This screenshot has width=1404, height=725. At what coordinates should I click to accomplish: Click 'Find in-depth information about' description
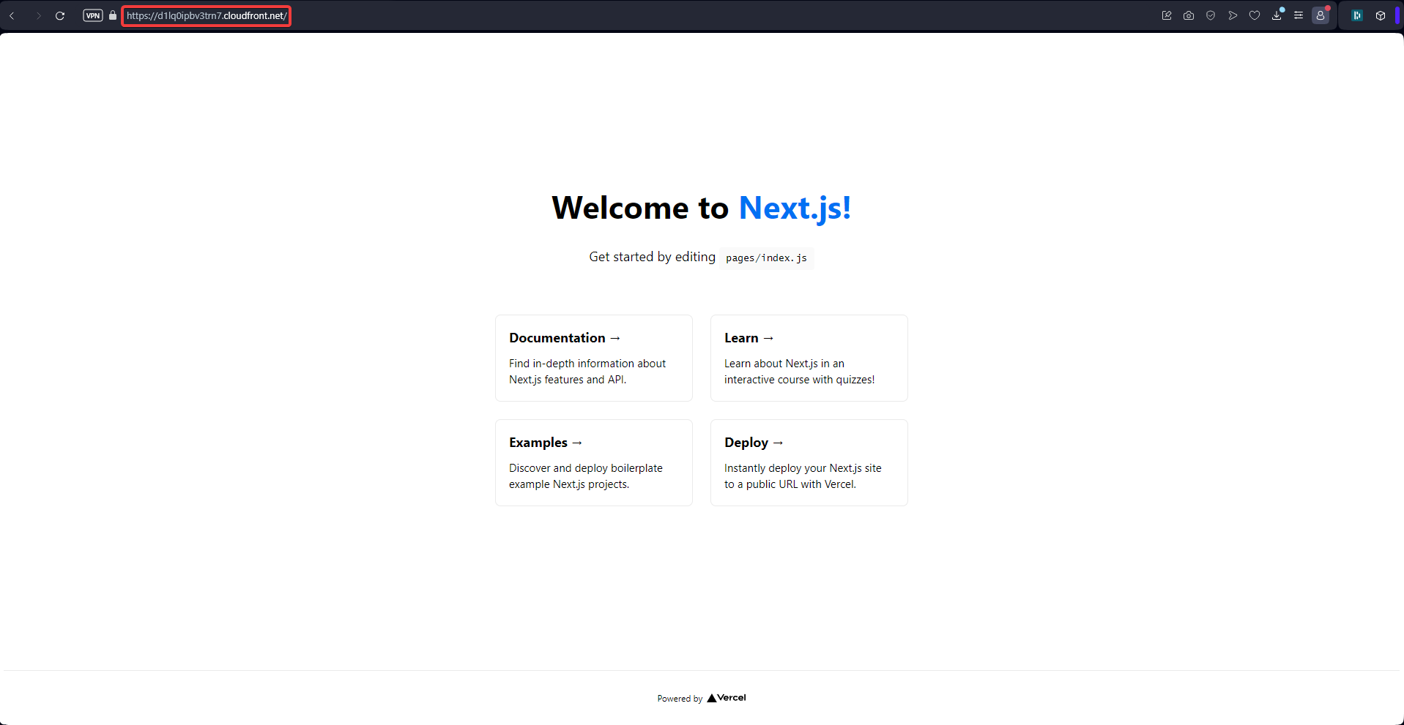click(x=587, y=364)
